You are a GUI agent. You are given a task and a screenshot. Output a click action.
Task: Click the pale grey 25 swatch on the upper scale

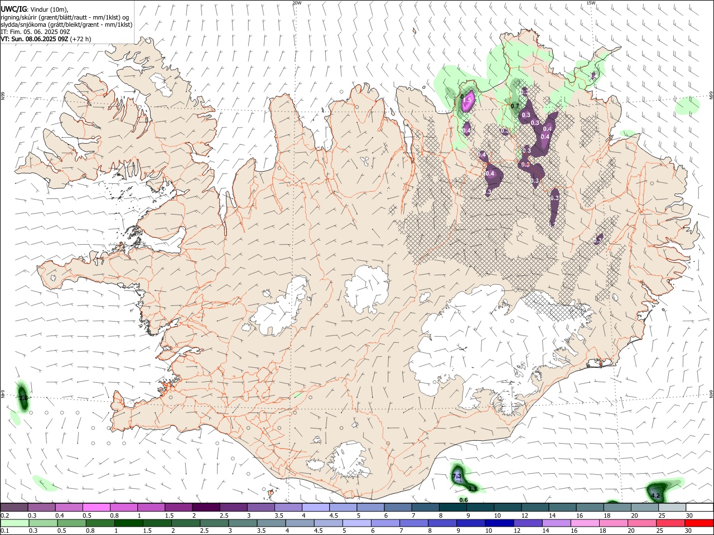tap(673, 507)
